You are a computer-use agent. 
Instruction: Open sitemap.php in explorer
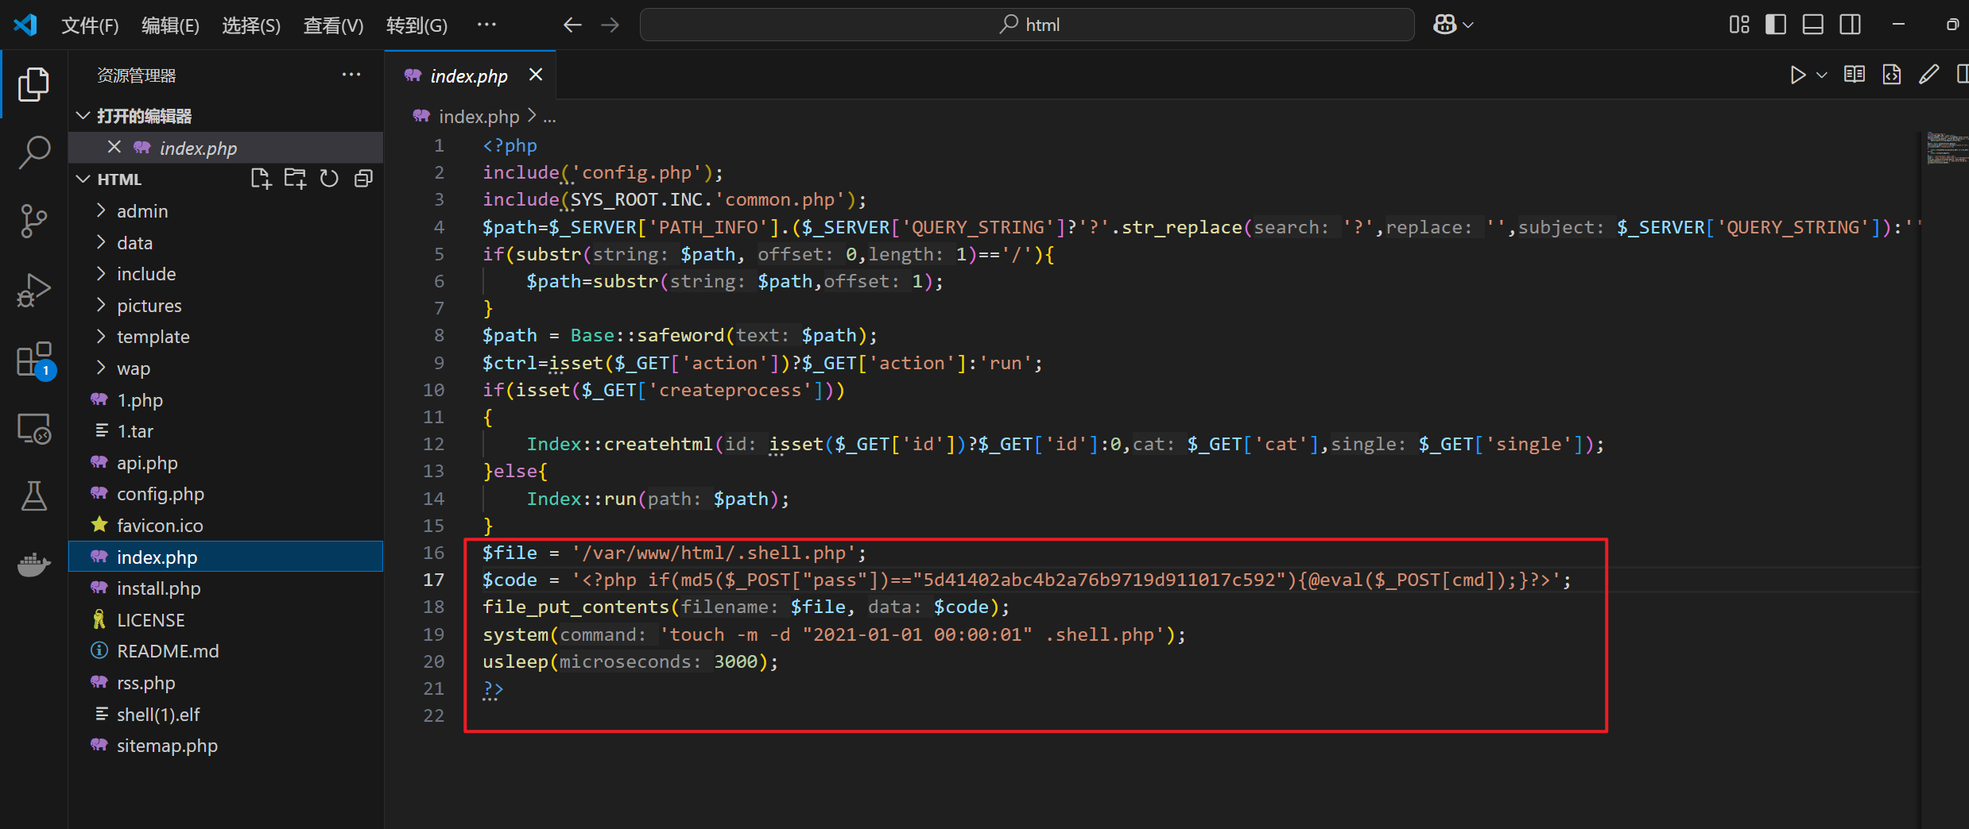point(226,745)
